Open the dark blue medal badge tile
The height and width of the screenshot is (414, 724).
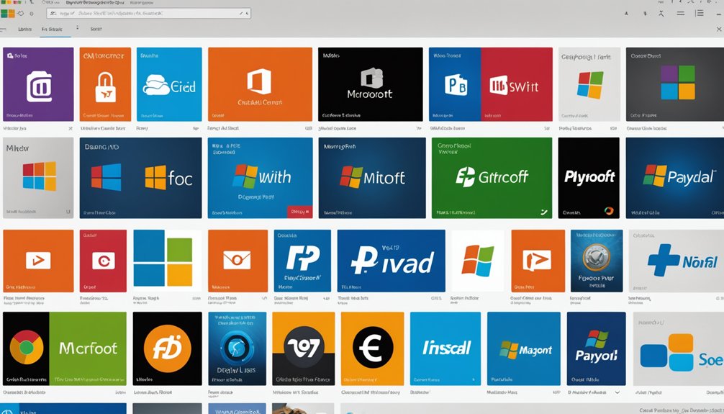click(x=597, y=261)
